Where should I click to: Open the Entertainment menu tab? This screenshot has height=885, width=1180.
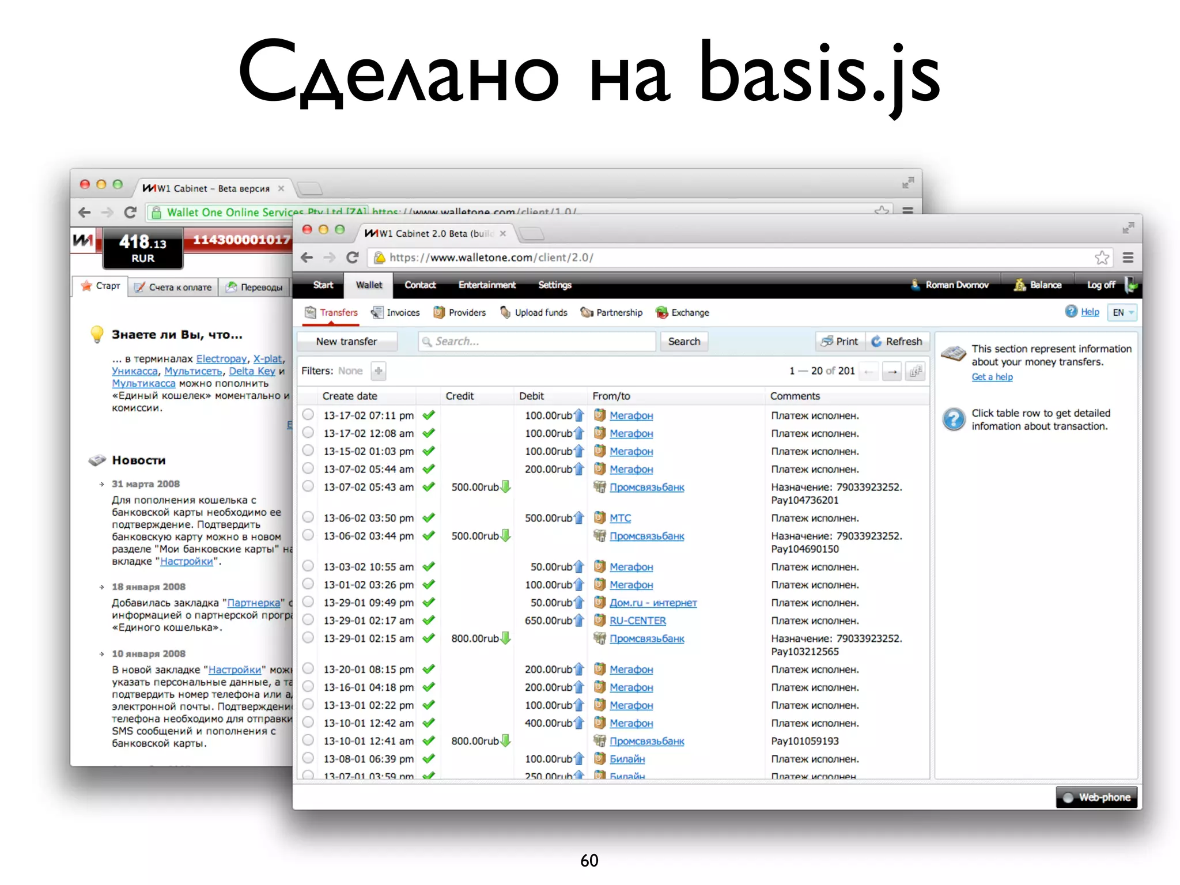coord(487,285)
